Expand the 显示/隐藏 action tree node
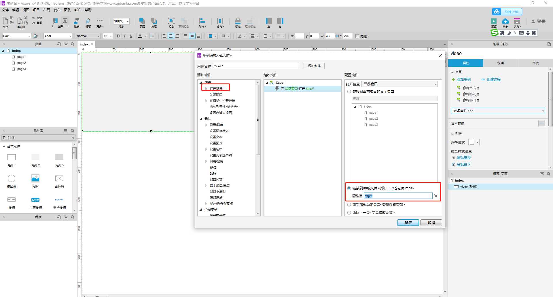The width and height of the screenshot is (553, 297). click(x=206, y=125)
